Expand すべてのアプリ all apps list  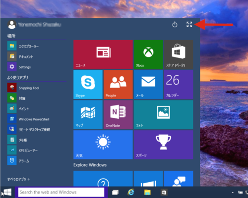(18, 179)
